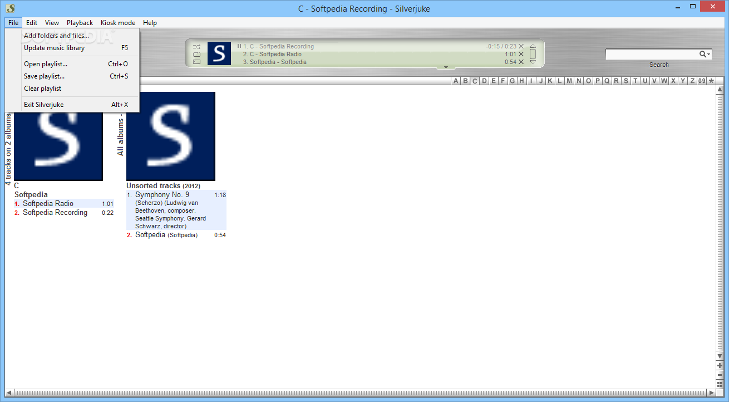Click the queue scroll-down arrow in the player display
The height and width of the screenshot is (402, 729).
pos(533,62)
